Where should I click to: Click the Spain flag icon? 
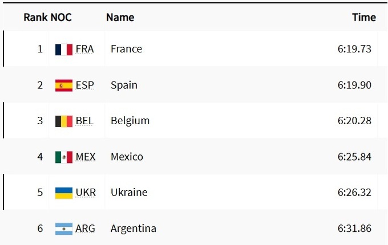click(63, 85)
